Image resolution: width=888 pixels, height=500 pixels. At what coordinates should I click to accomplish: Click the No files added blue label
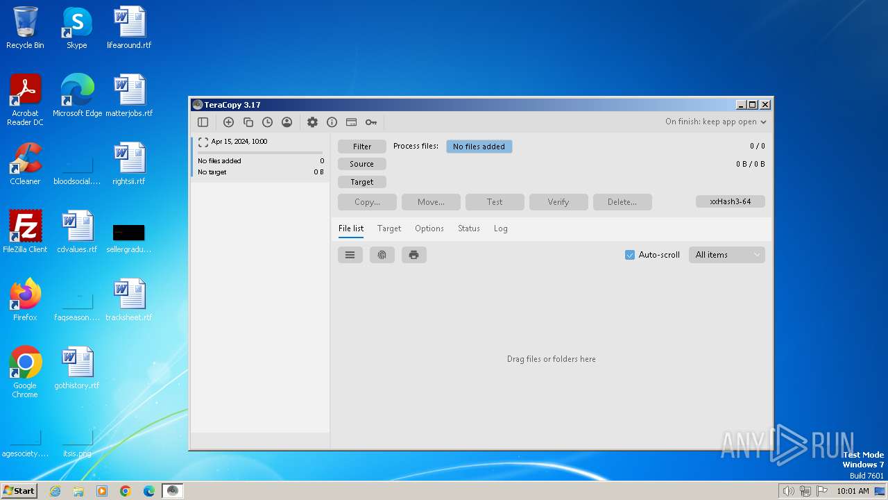[479, 147]
